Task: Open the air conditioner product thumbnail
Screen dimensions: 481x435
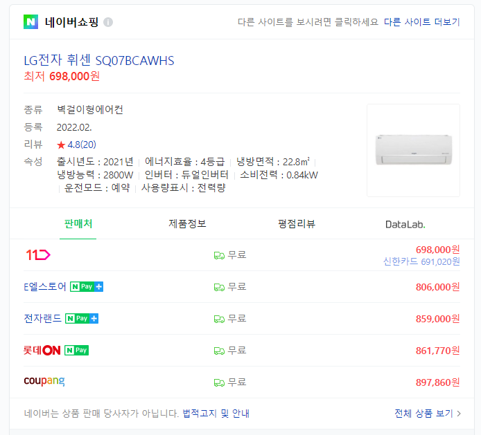Action: click(413, 150)
